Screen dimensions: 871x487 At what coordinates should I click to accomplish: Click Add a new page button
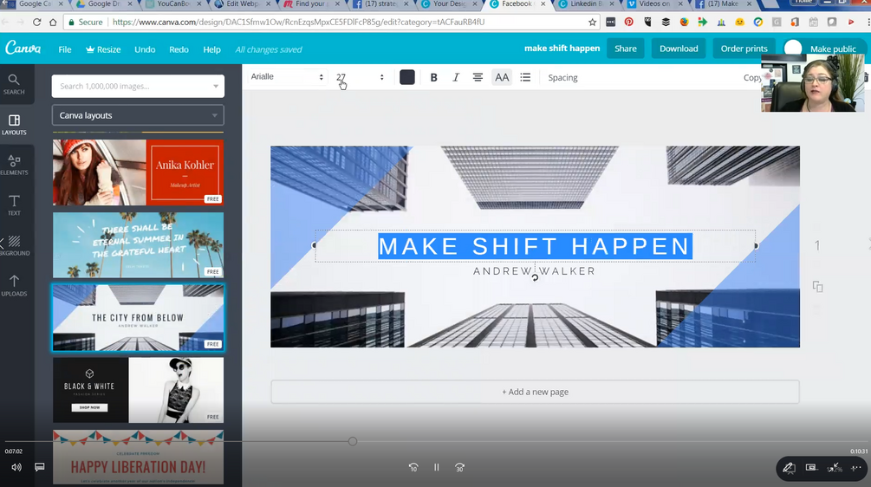[x=535, y=392]
